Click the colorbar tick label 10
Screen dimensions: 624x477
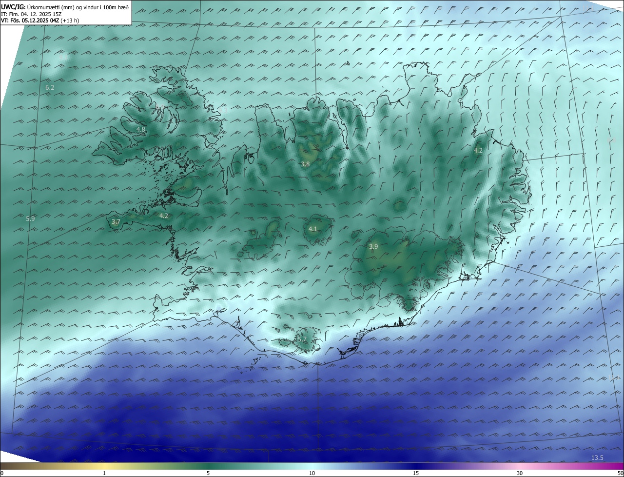(312, 473)
